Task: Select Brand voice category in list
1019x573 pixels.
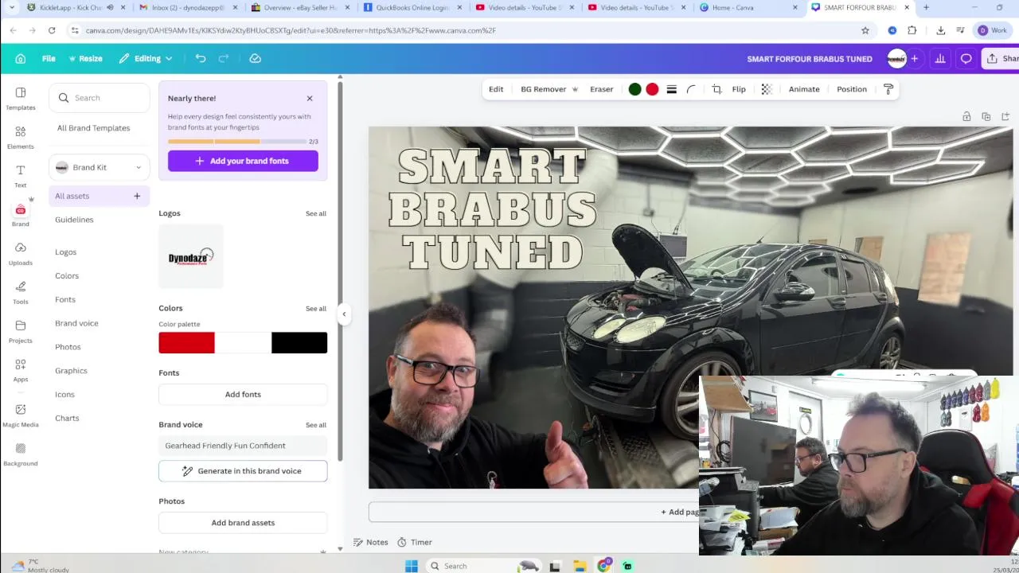Action: click(76, 323)
